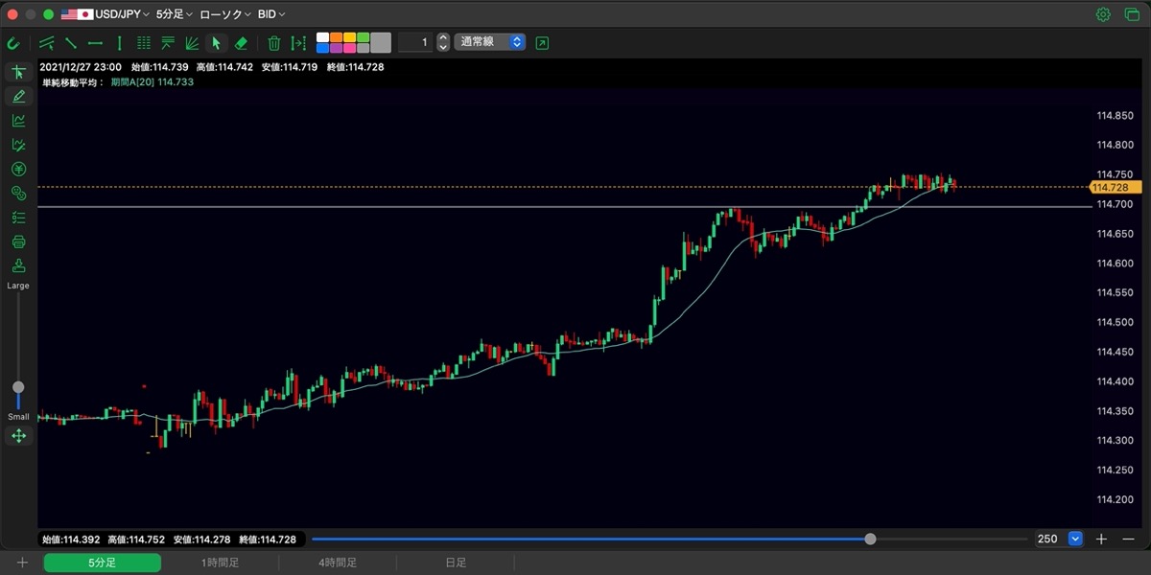Switch to the 日足 tab

456,563
